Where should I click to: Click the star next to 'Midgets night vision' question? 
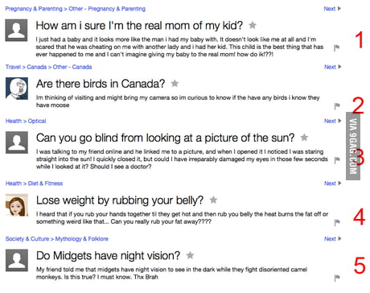(190, 255)
